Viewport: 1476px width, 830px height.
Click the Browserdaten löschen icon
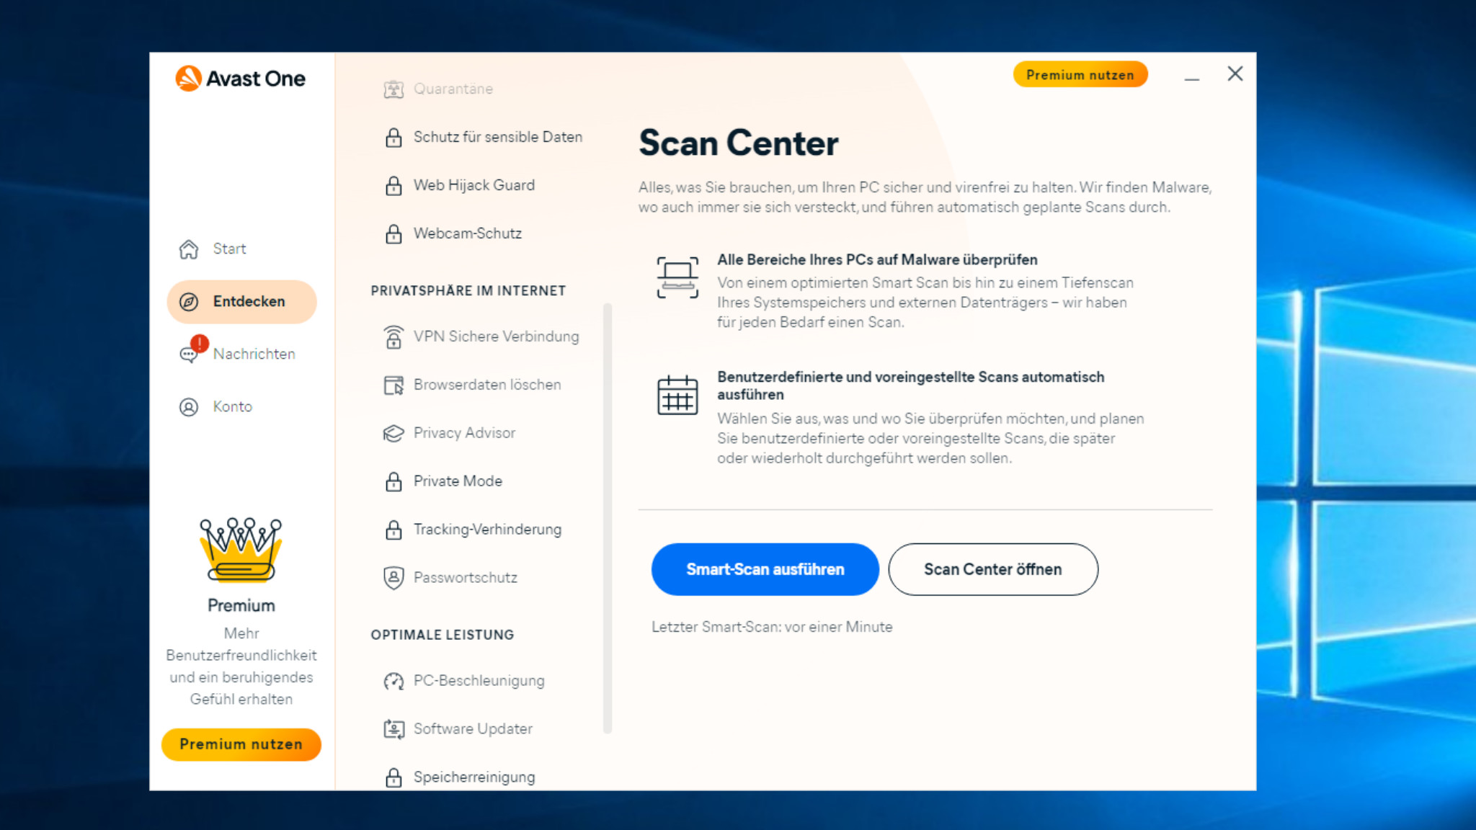[x=392, y=384]
